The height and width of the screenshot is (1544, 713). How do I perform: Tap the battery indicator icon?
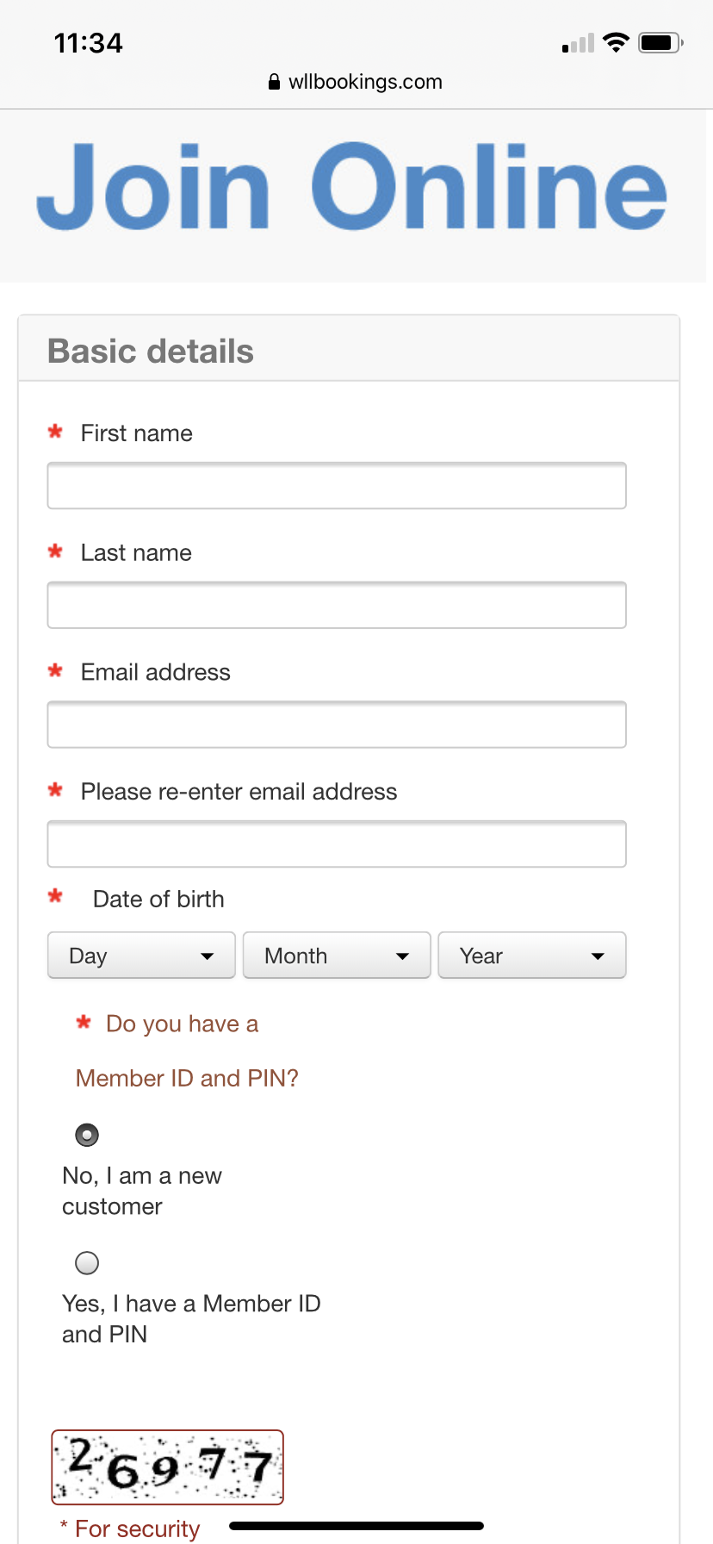[x=660, y=42]
